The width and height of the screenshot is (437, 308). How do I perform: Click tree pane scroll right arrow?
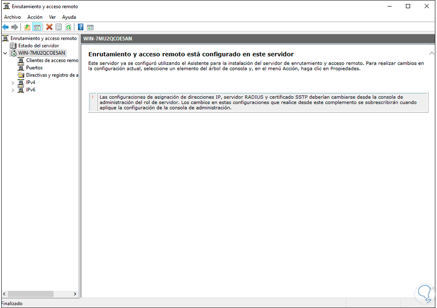click(x=75, y=294)
